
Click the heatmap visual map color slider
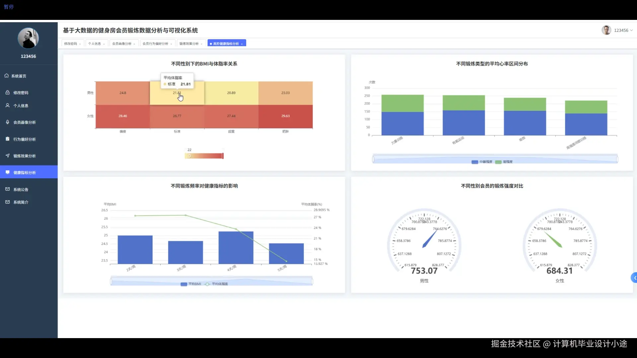pos(204,156)
